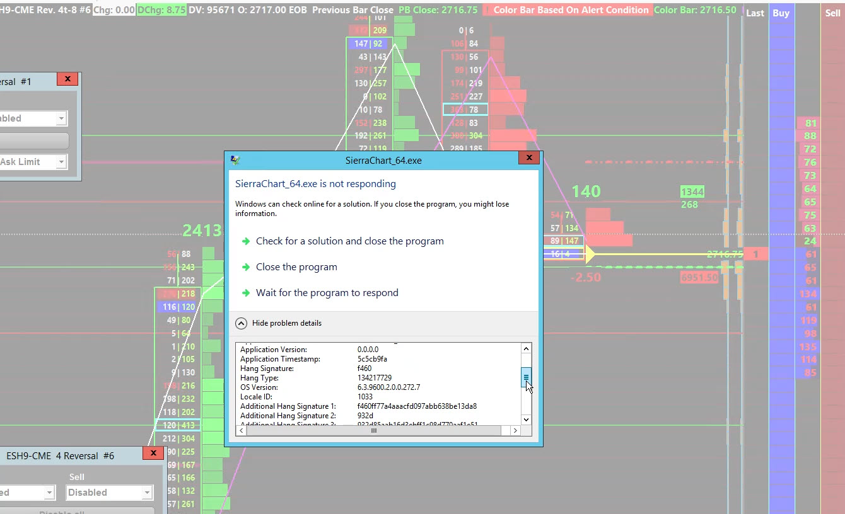The width and height of the screenshot is (845, 514).
Task: Click the Color Bar: 2716.50 header value
Action: pyautogui.click(x=695, y=10)
